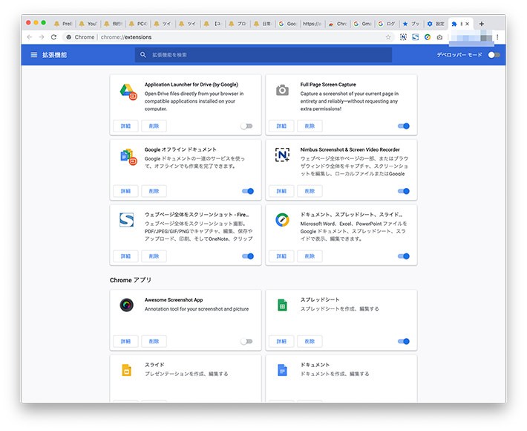Open details for Full Page Screen Capture

click(x=281, y=126)
